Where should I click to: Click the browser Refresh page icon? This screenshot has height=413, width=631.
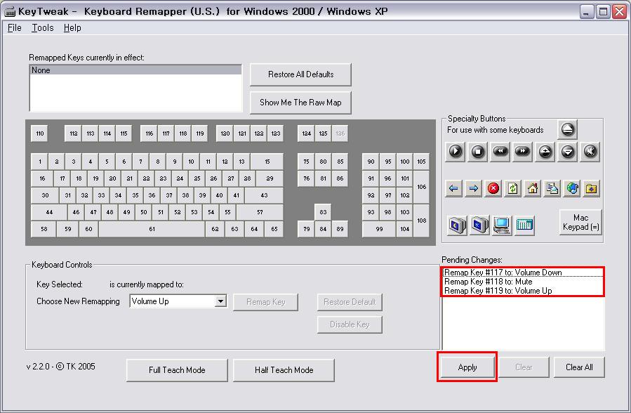(512, 188)
